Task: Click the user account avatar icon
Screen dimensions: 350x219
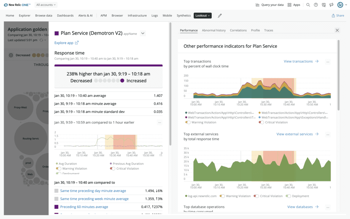Action: pyautogui.click(x=340, y=5)
